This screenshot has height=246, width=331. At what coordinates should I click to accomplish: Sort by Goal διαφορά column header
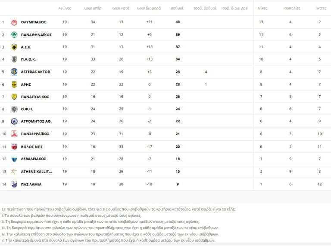[x=148, y=8]
